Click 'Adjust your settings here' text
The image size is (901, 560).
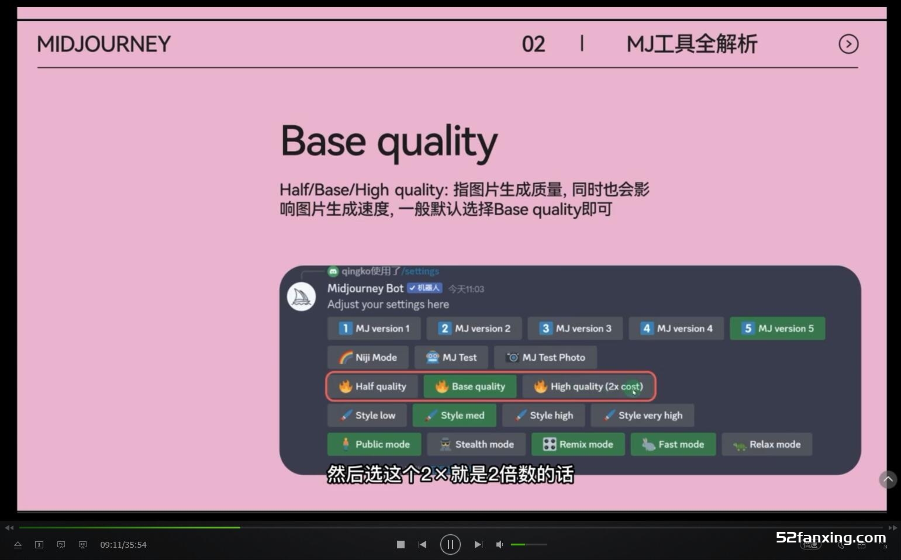[388, 305]
